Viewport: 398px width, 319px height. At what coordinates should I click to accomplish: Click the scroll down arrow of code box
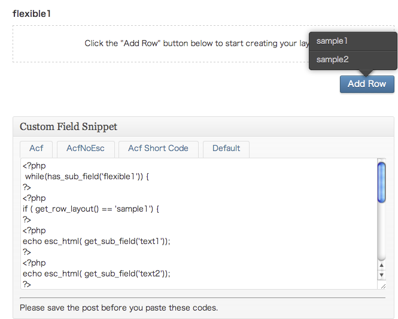click(x=381, y=275)
